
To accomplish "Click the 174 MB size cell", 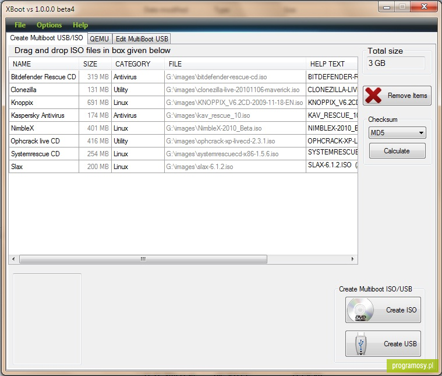I will 96,115.
